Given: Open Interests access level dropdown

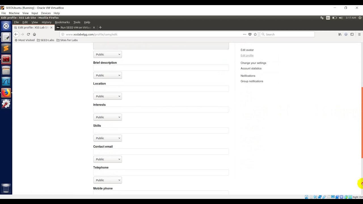Looking at the screenshot, I should [107, 117].
